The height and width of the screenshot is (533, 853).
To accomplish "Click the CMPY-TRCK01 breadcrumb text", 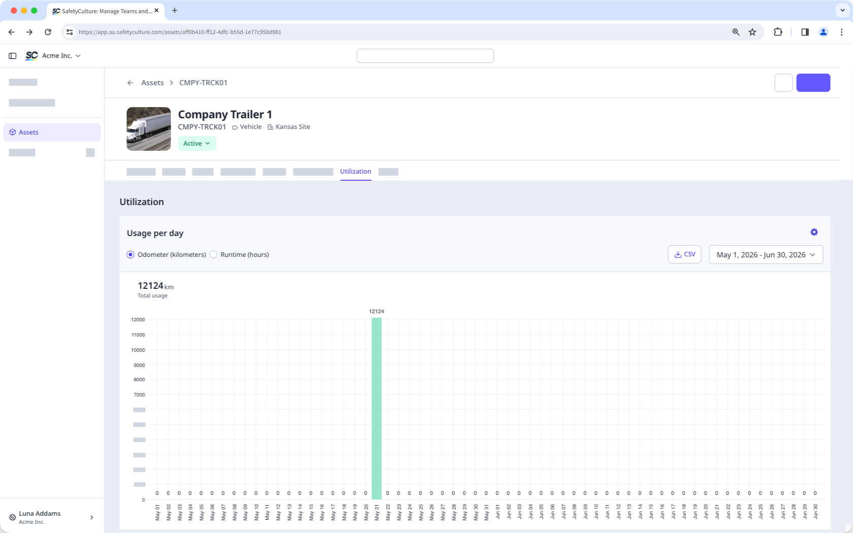I will click(203, 83).
